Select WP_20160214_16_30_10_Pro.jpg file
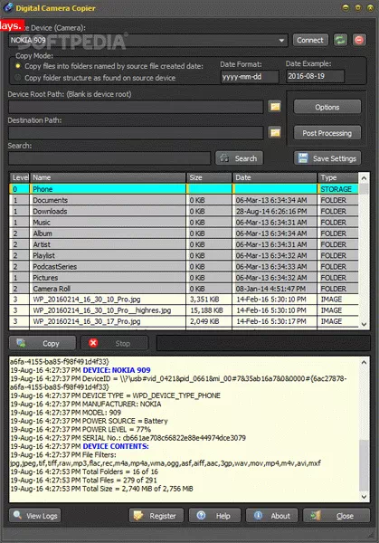This screenshot has width=379, height=543. 184,300
